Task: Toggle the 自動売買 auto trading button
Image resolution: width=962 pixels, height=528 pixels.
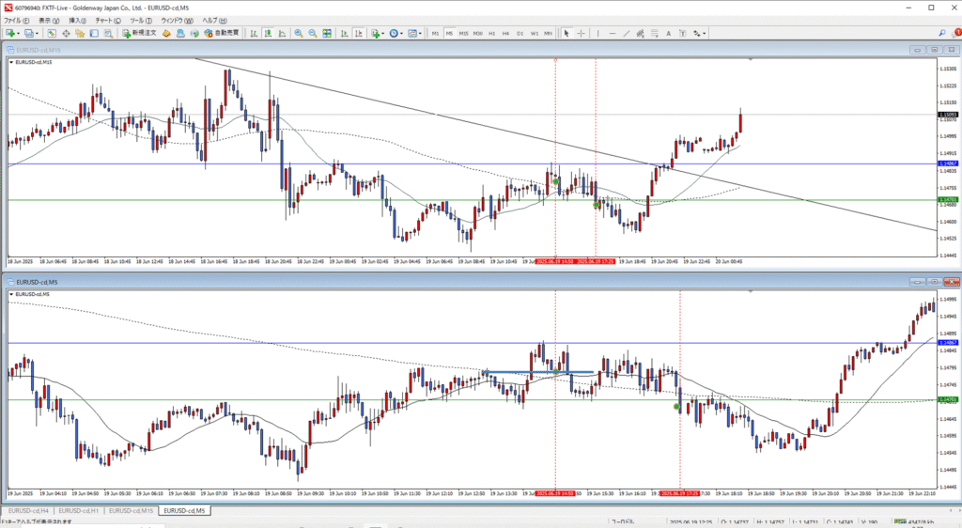Action: click(x=221, y=33)
